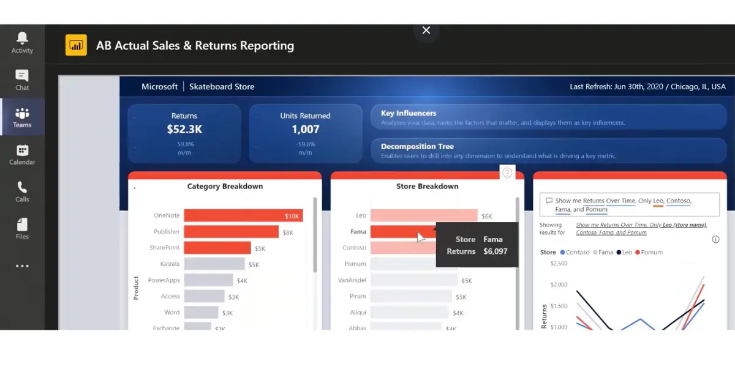Screen dimensions: 735x367
Task: Click the AB Actual Sales & Returns Reporting title
Action: [195, 45]
